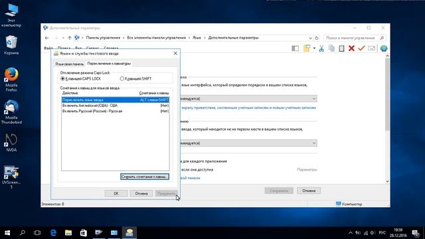Screen dimensions: 425x239
Task: Select row Переключить язык ввода
Action: click(x=116, y=100)
